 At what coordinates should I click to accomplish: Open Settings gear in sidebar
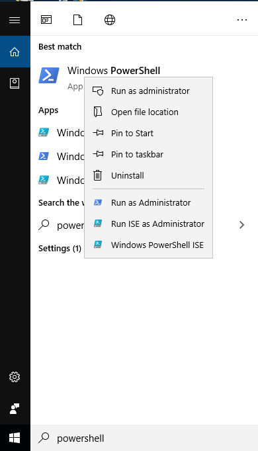coord(15,377)
